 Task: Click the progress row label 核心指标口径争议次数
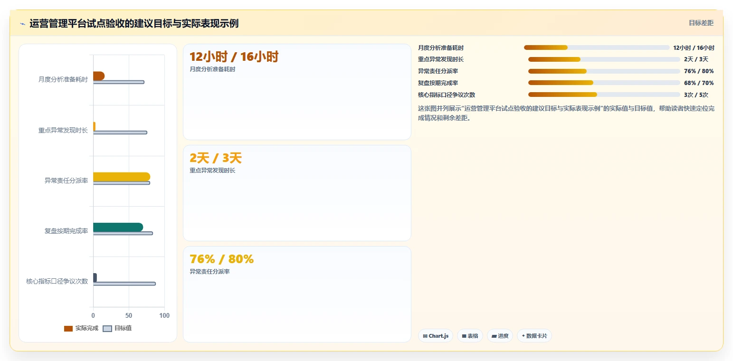click(447, 95)
